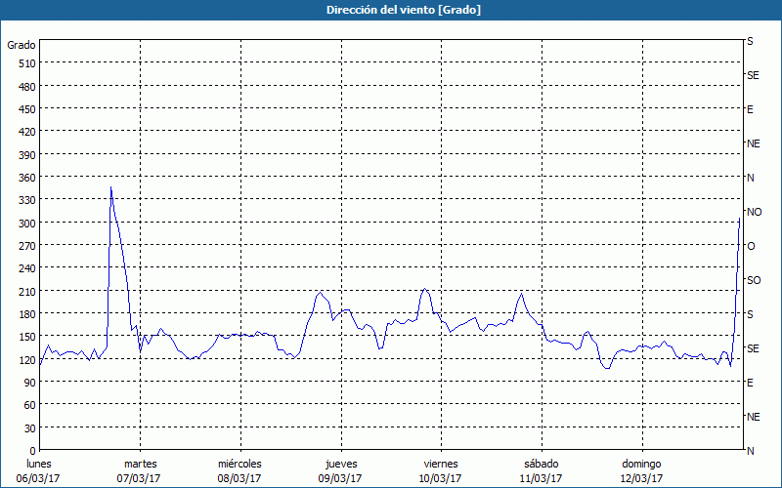Pick the "viernes 10/03/17" date label

tap(440, 471)
